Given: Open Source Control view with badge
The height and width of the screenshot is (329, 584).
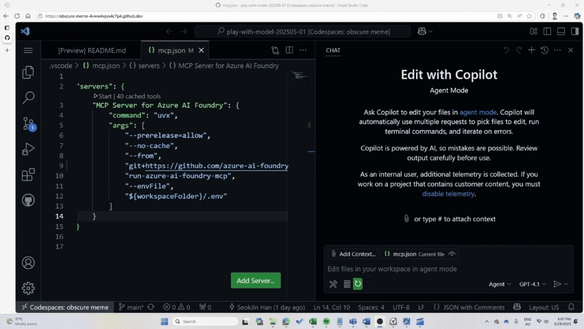Looking at the screenshot, I should click(x=28, y=123).
